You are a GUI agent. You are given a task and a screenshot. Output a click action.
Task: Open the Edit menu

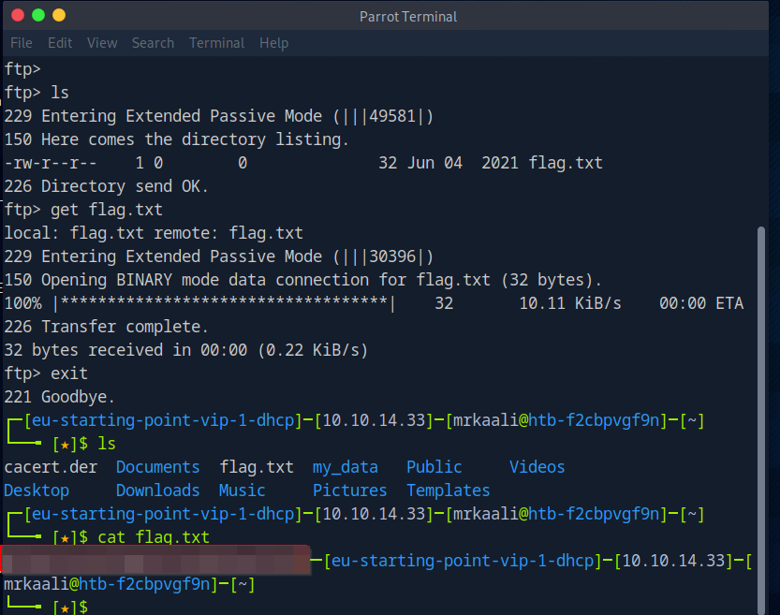[x=60, y=43]
